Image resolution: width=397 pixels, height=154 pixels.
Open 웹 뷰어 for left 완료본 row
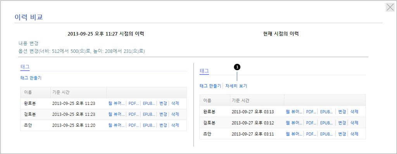coord(116,103)
